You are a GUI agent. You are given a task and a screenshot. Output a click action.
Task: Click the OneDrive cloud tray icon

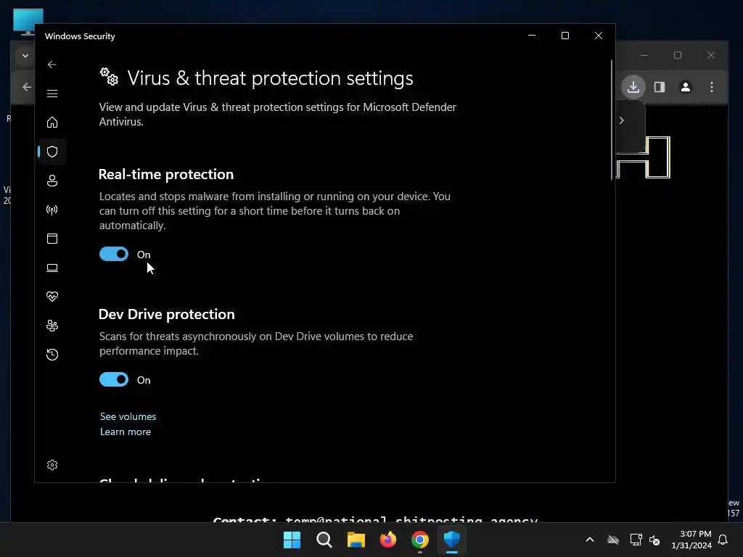click(613, 540)
